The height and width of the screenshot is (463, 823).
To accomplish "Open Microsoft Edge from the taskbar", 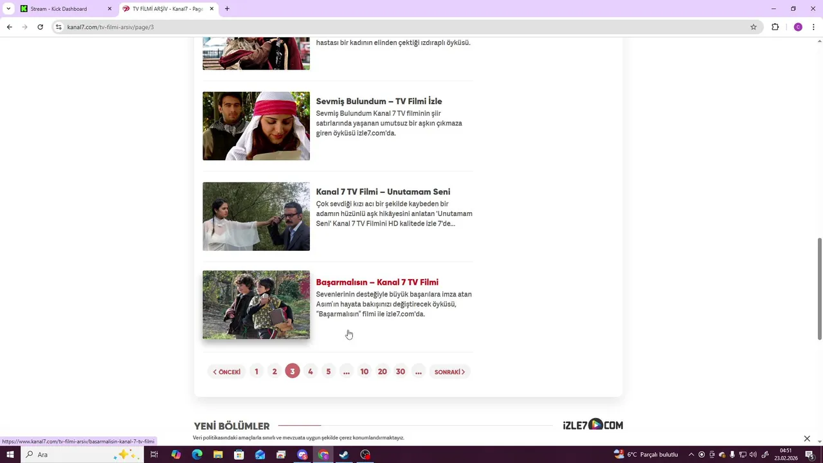I will 197,455.
